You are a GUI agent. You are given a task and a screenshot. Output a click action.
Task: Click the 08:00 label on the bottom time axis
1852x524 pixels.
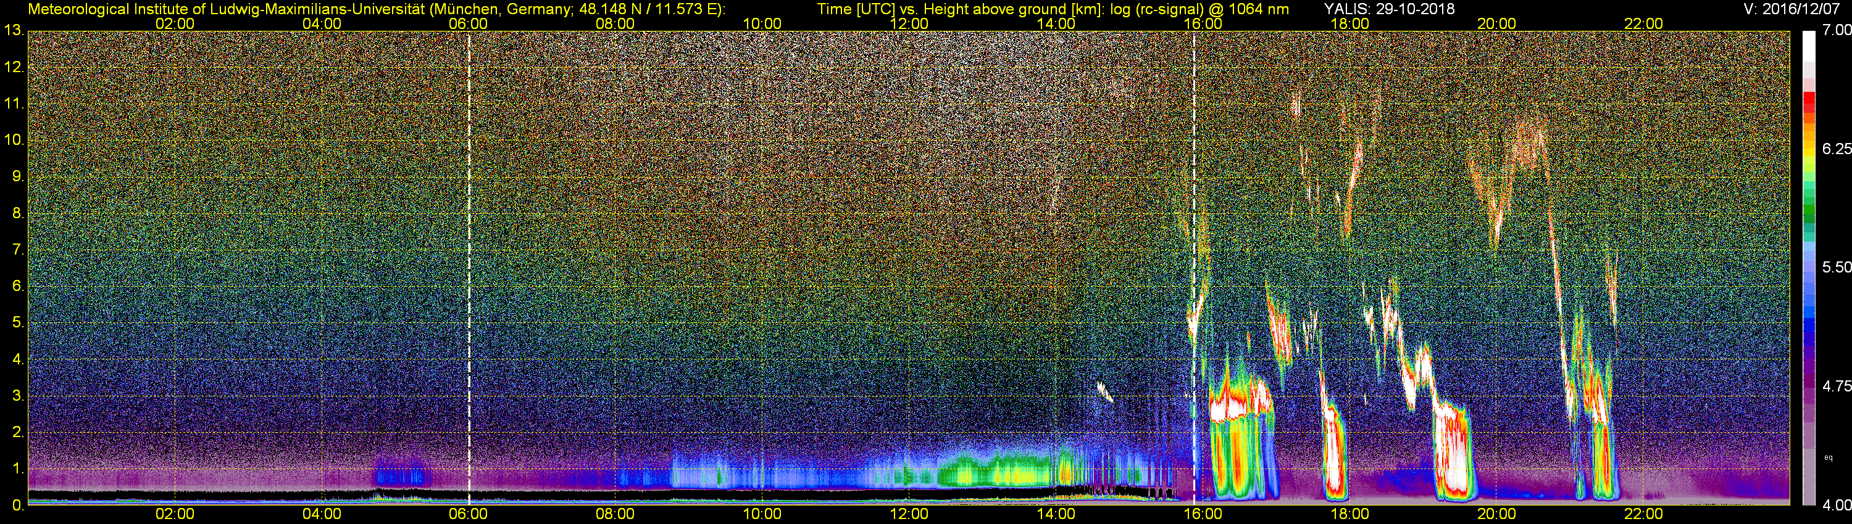pyautogui.click(x=615, y=515)
